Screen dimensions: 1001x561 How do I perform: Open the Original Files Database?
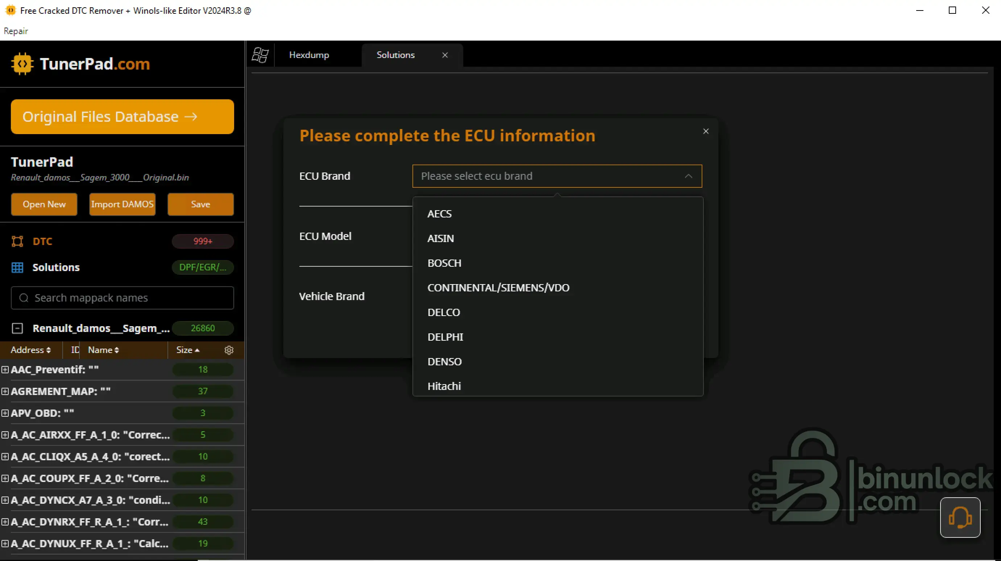(122, 117)
